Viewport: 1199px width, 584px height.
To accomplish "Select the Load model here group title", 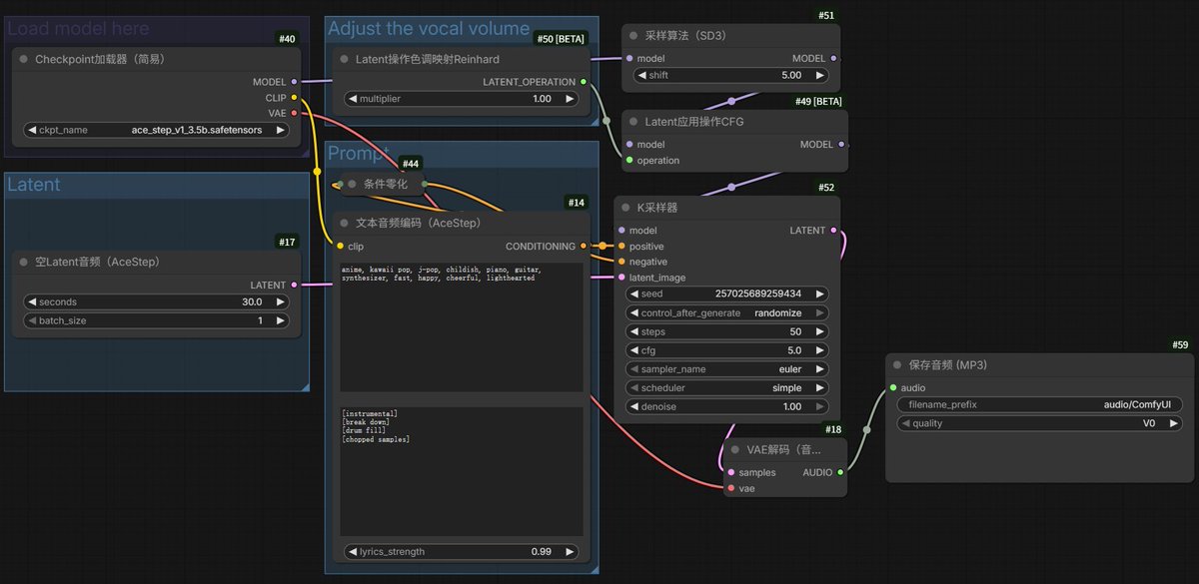I will (x=78, y=28).
